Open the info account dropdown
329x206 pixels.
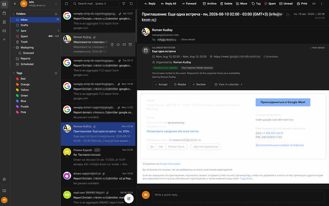tap(56, 3)
